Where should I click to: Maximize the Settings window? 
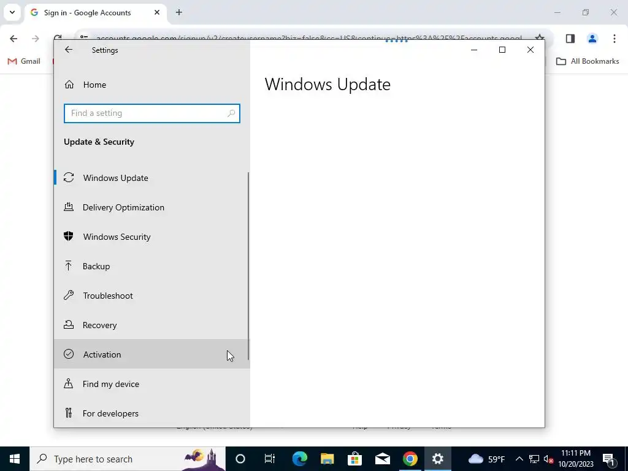click(502, 50)
